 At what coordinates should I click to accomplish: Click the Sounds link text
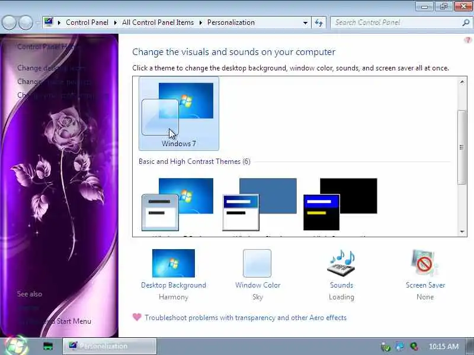342,285
